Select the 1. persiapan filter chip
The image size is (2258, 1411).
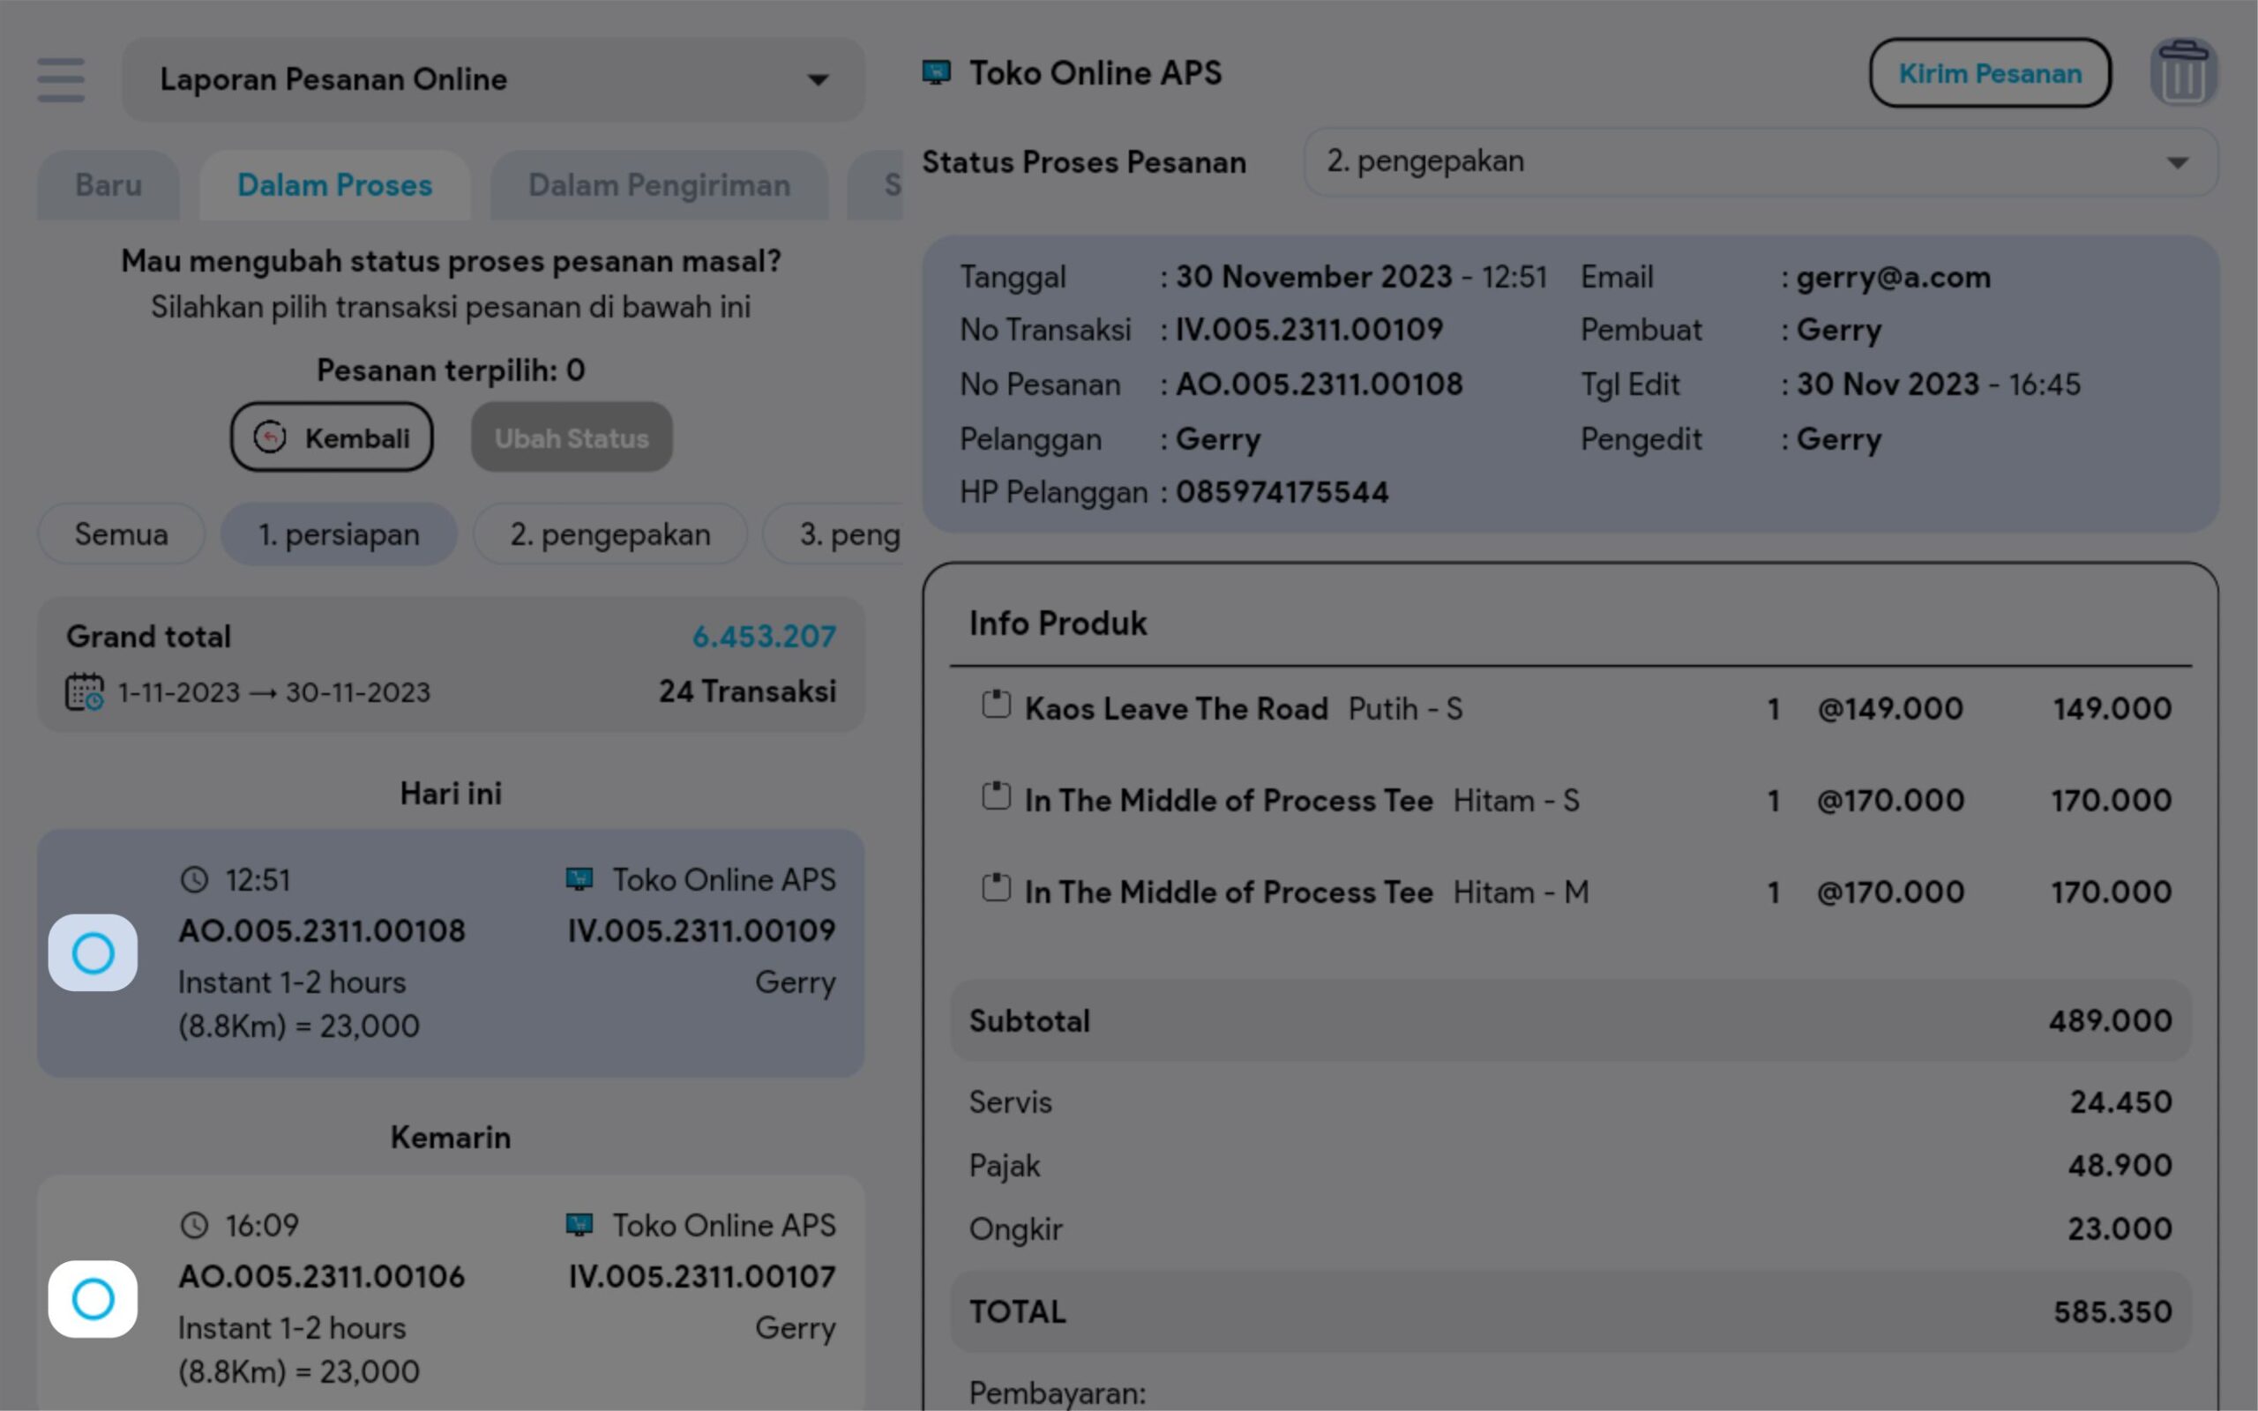tap(339, 534)
